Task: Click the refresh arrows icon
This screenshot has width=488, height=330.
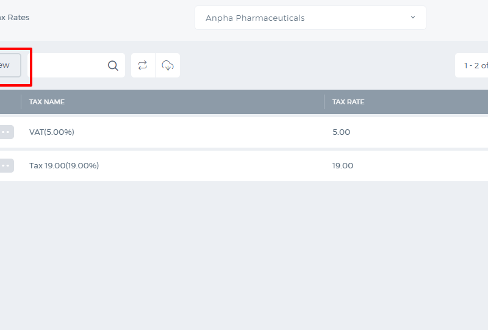Action: (x=143, y=65)
